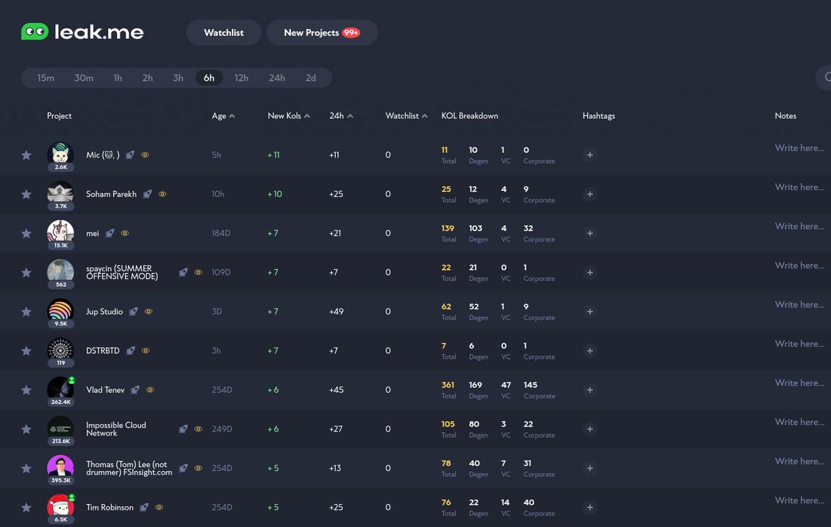Toggle the eye icon for Jup Studio
This screenshot has width=831, height=527.
click(x=148, y=312)
